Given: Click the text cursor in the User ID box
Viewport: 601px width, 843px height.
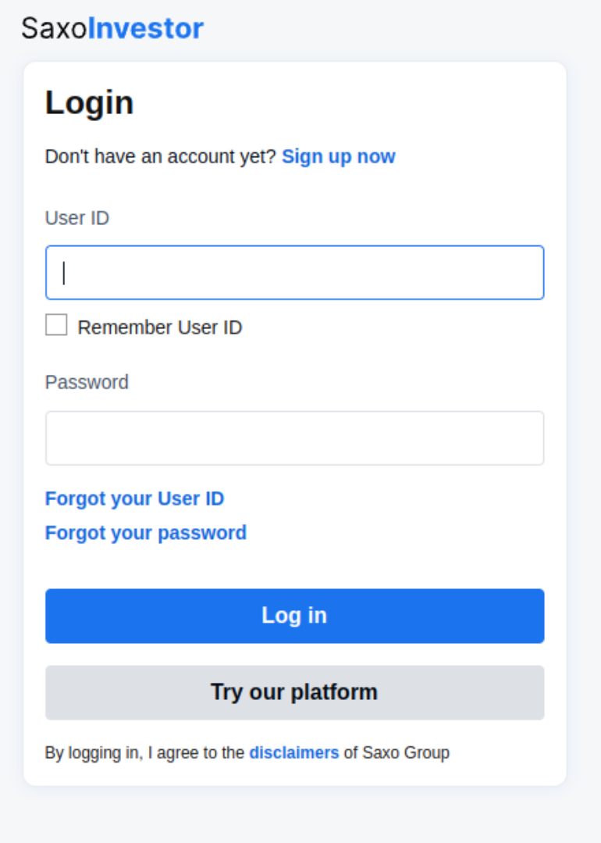Looking at the screenshot, I should pos(64,273).
